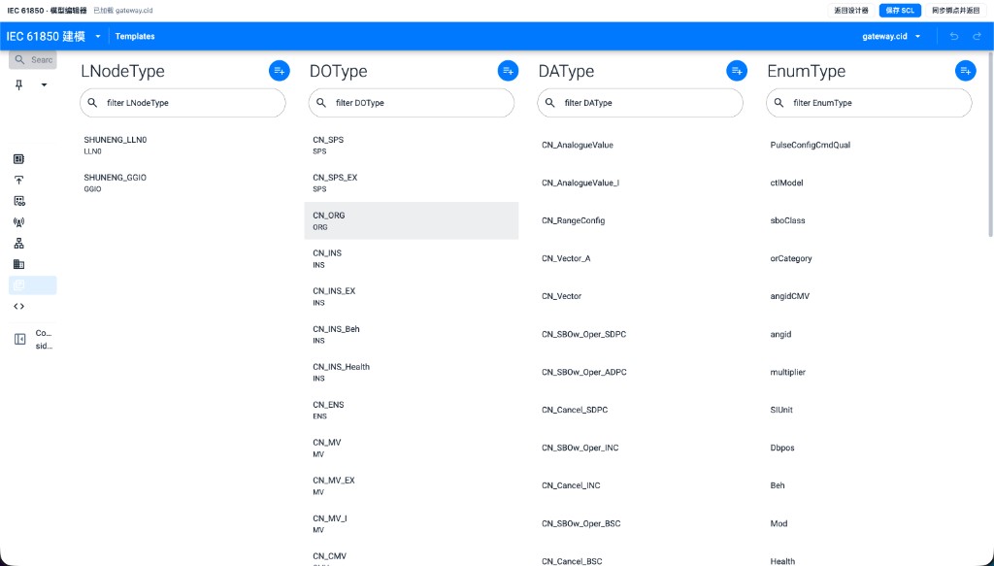Select the CN_ENS item
Screen dimensions: 994x566
click(412, 410)
